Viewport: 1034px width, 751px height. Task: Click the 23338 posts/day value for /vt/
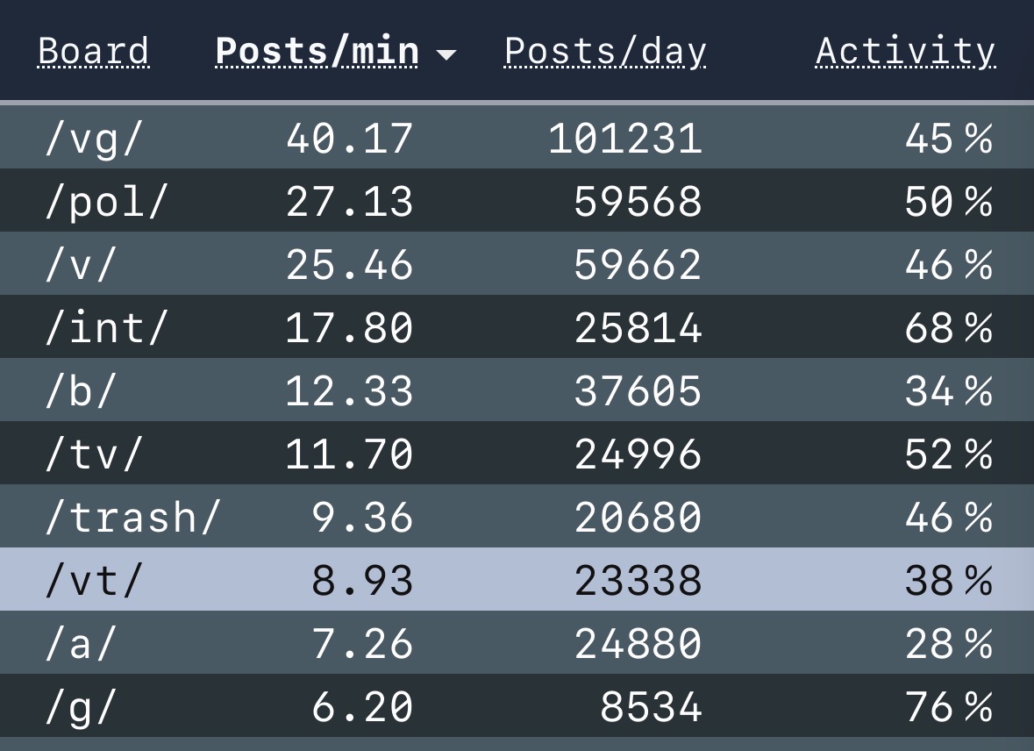(638, 581)
